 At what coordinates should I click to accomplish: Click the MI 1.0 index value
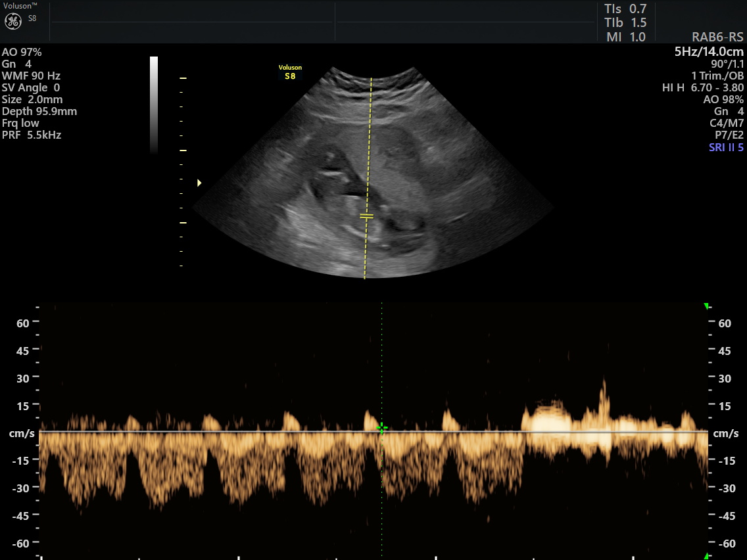(x=625, y=37)
